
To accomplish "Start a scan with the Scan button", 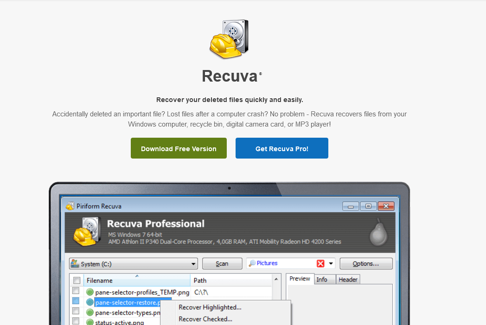I will [x=222, y=264].
